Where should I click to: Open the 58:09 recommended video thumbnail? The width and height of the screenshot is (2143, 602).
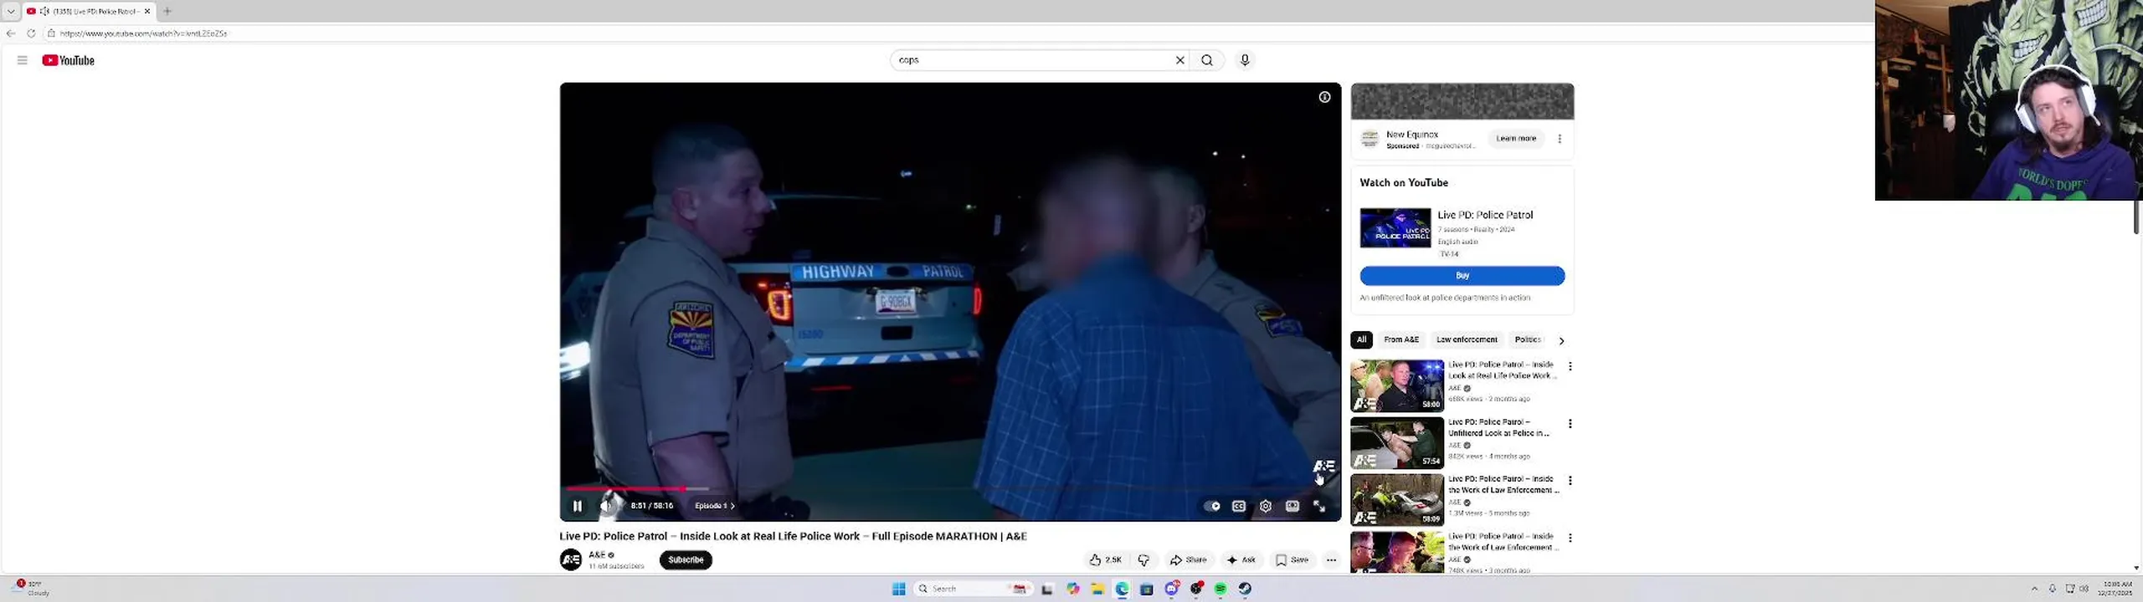(x=1397, y=500)
